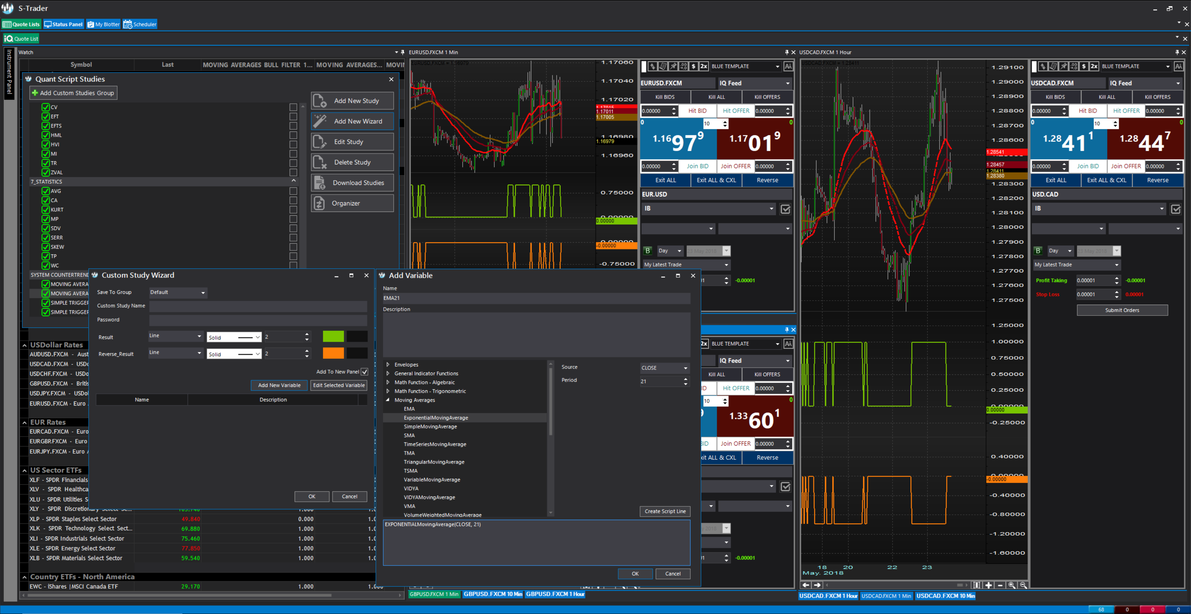Click OK in the Add Variable dialog
Screen dimensions: 1191x614
[635, 574]
